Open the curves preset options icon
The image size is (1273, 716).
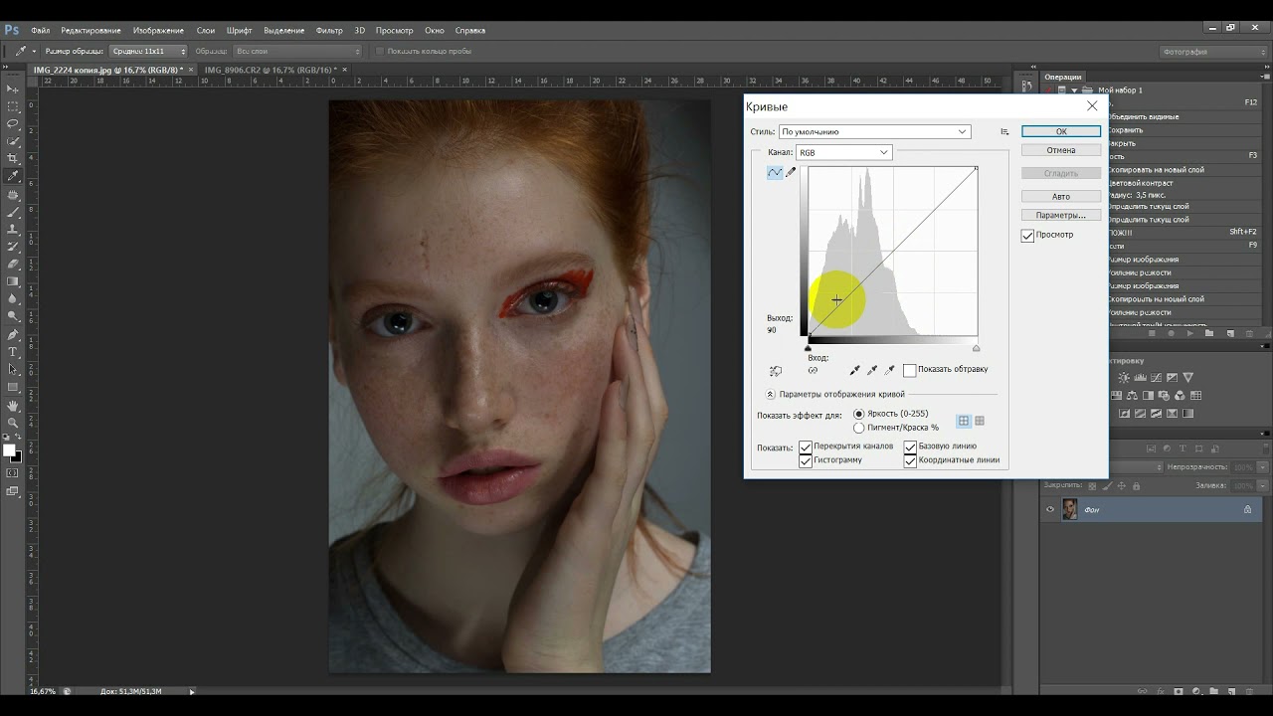tap(1004, 132)
